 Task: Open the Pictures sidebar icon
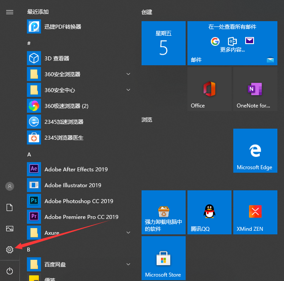(x=10, y=229)
